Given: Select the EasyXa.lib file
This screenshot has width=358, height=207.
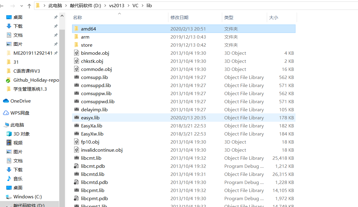Looking at the screenshot, I should click(x=184, y=126).
